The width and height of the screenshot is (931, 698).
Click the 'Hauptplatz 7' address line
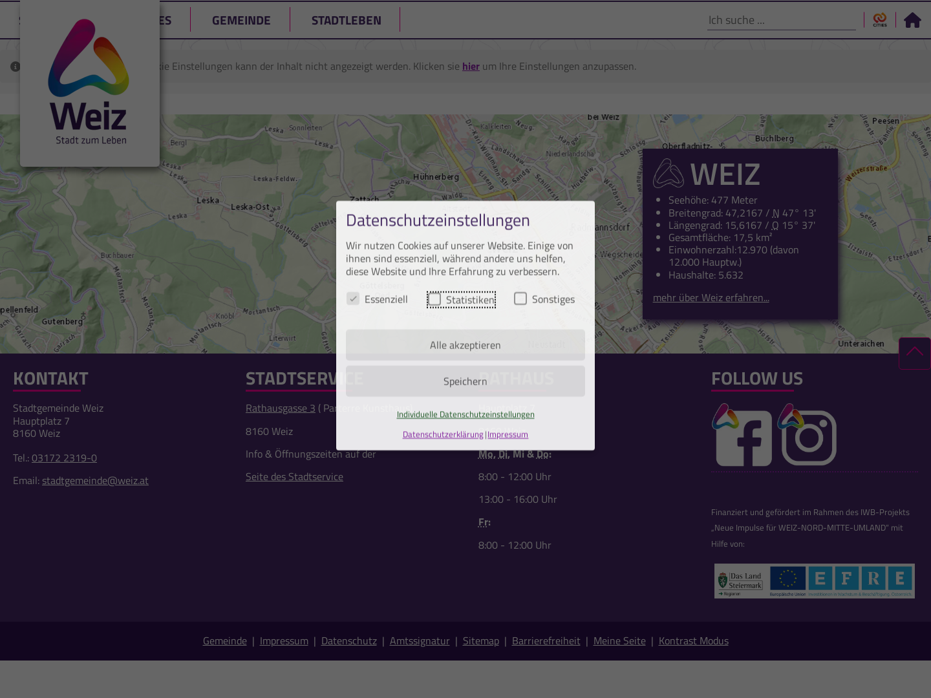pos(41,421)
